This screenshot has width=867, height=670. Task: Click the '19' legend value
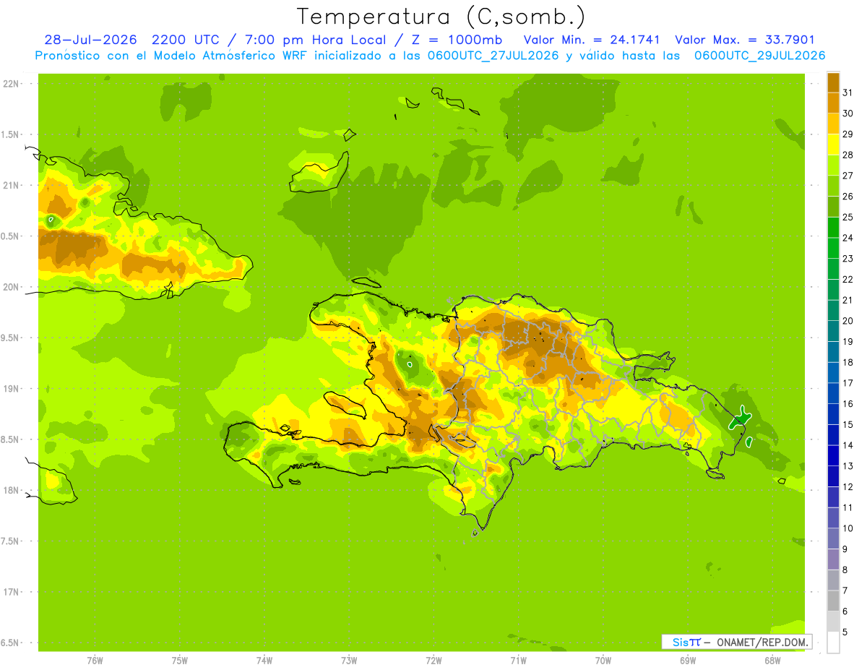point(848,342)
